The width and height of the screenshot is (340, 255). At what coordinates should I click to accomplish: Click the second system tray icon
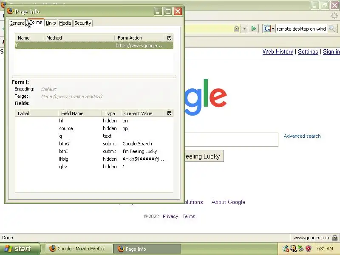click(293, 249)
